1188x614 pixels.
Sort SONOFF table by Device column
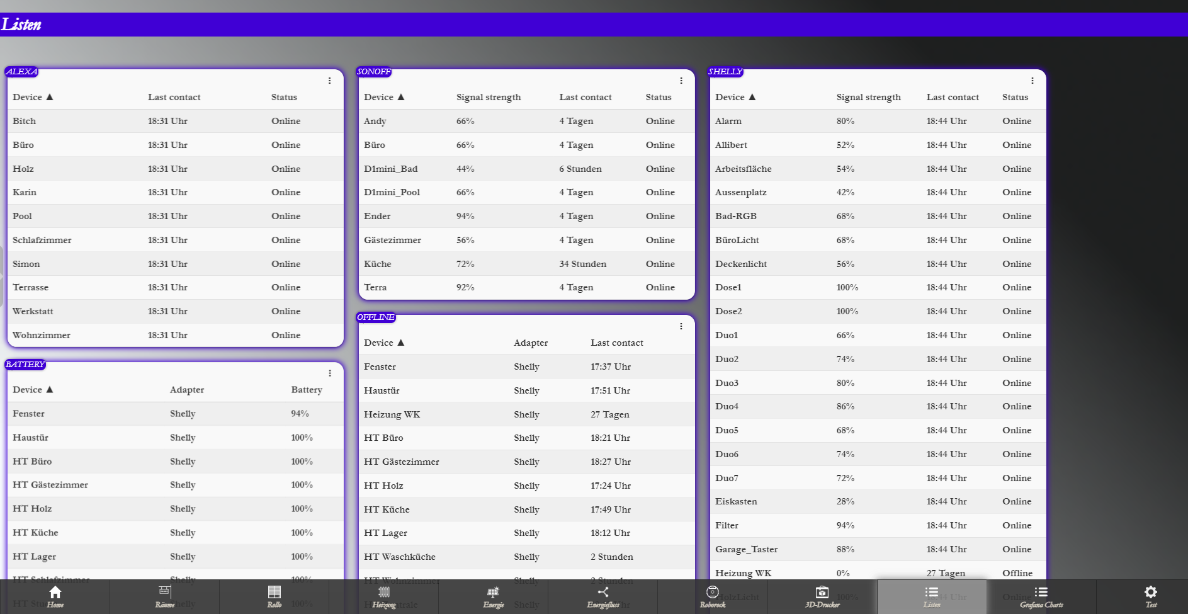[384, 97]
